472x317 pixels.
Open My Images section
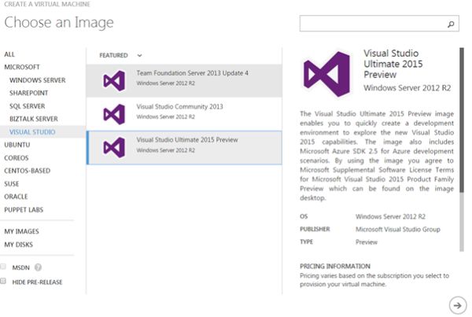pos(21,231)
